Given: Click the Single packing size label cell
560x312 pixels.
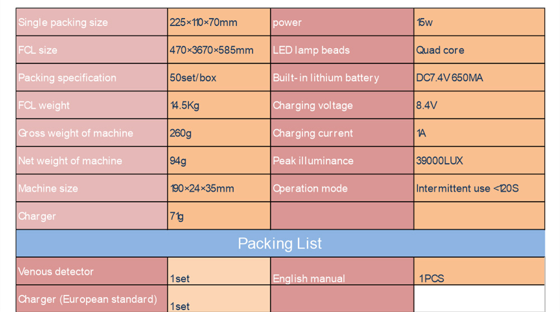Looking at the screenshot, I should click(92, 22).
